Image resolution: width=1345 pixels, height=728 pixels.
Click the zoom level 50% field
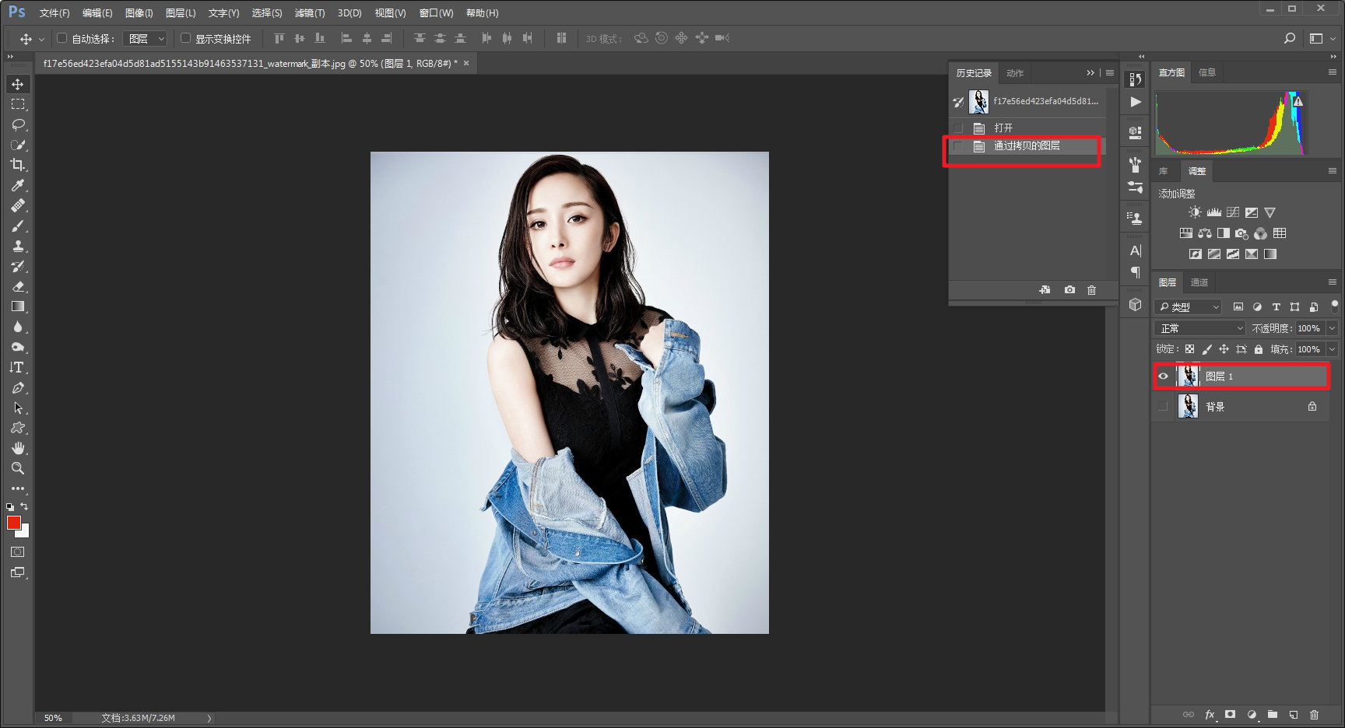[53, 718]
